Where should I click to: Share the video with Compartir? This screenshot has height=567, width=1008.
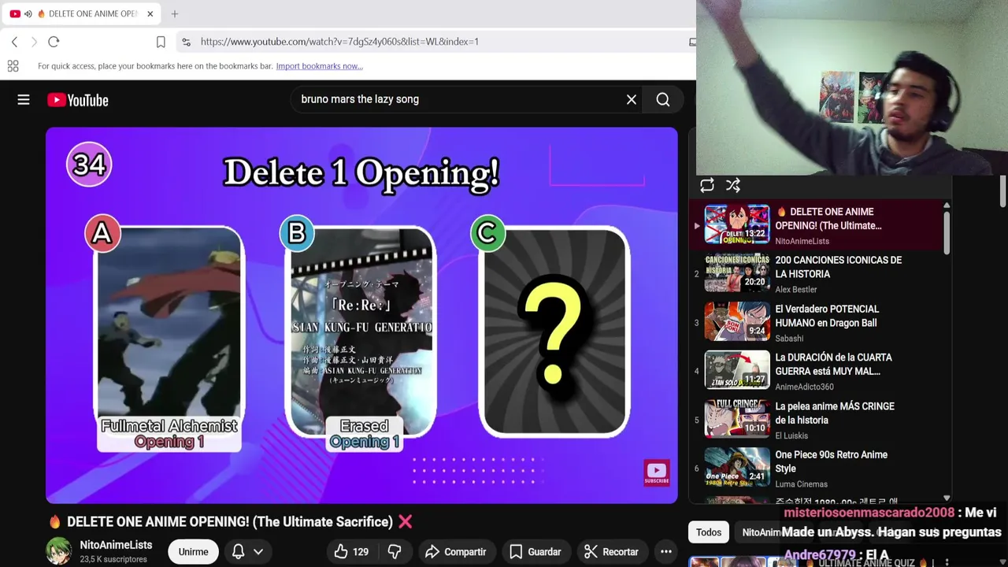456,552
